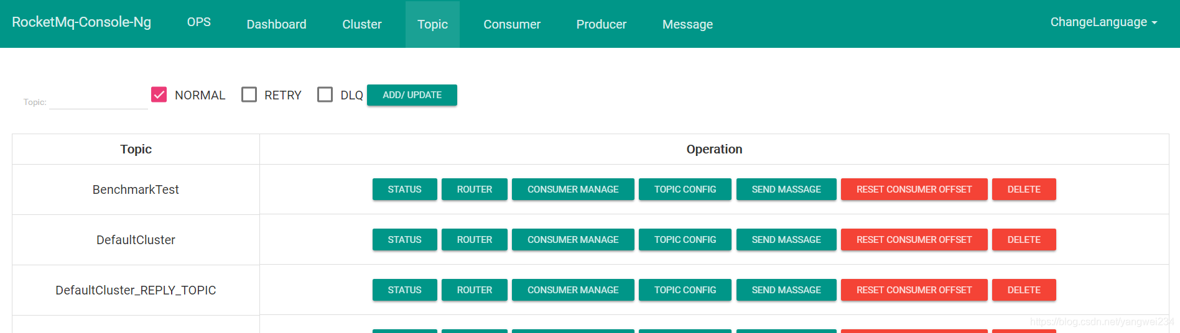Select the BenchmarkTest topic name cell
The height and width of the screenshot is (333, 1180).
tap(136, 189)
